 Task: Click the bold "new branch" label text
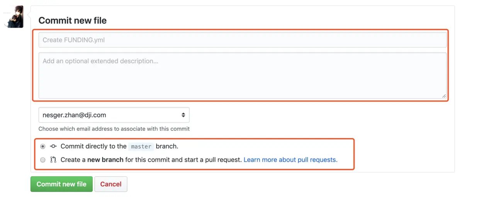[x=105, y=160]
